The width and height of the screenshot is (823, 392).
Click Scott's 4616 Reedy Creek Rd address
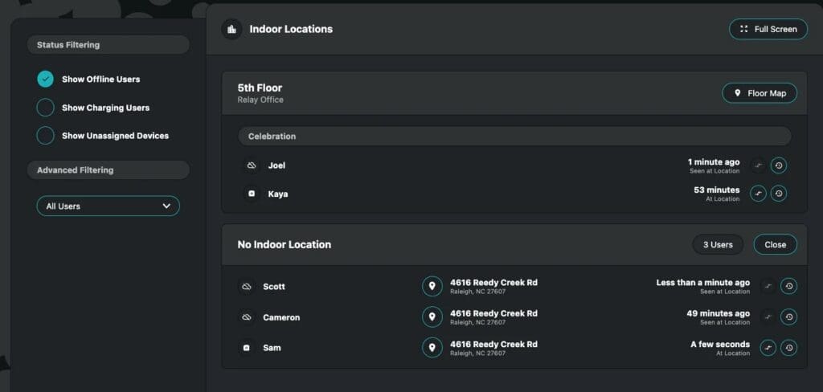click(494, 283)
